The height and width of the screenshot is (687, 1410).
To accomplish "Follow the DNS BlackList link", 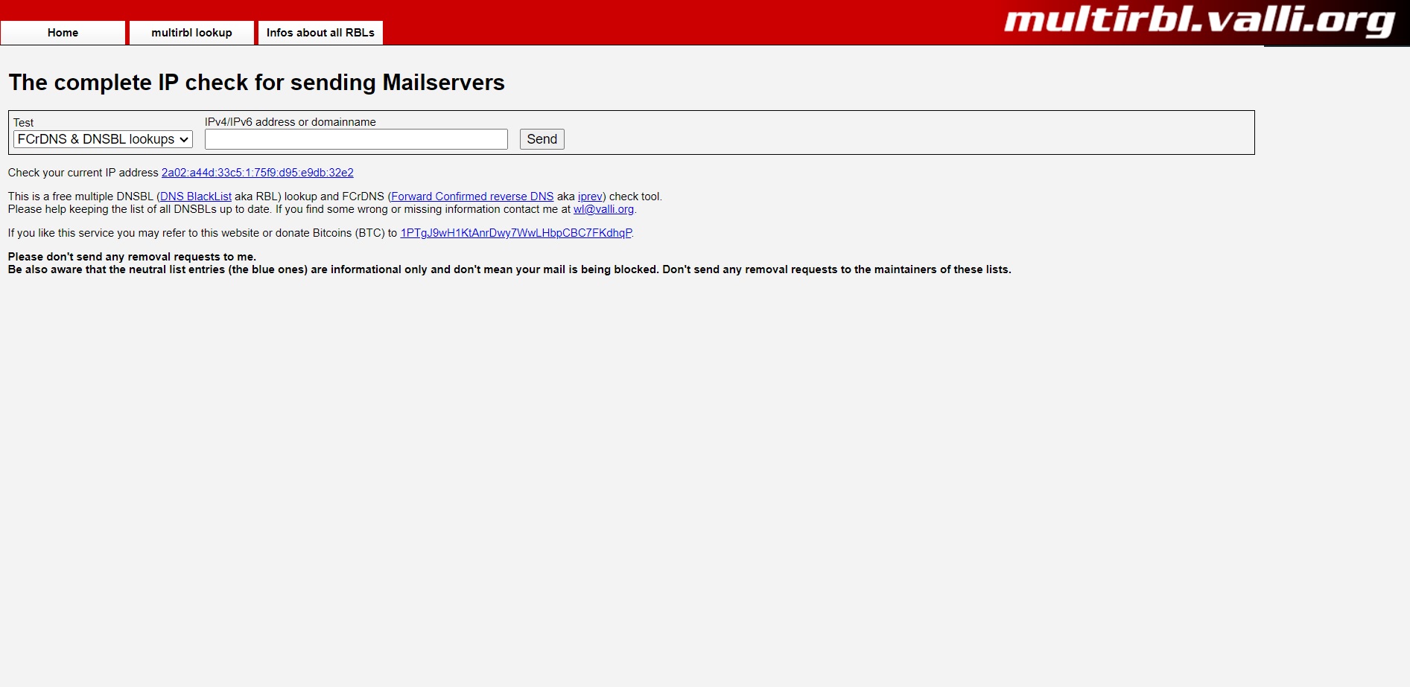I will [x=196, y=196].
